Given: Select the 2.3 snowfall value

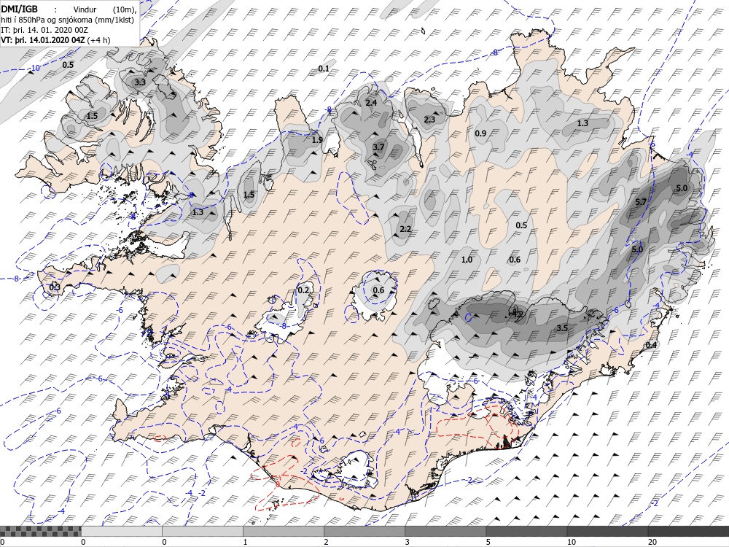Looking at the screenshot, I should point(429,119).
